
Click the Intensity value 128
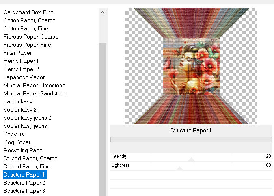(267, 156)
